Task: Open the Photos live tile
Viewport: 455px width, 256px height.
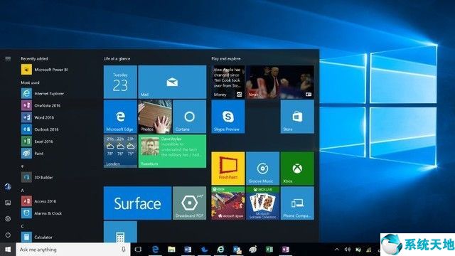Action: 155,117
